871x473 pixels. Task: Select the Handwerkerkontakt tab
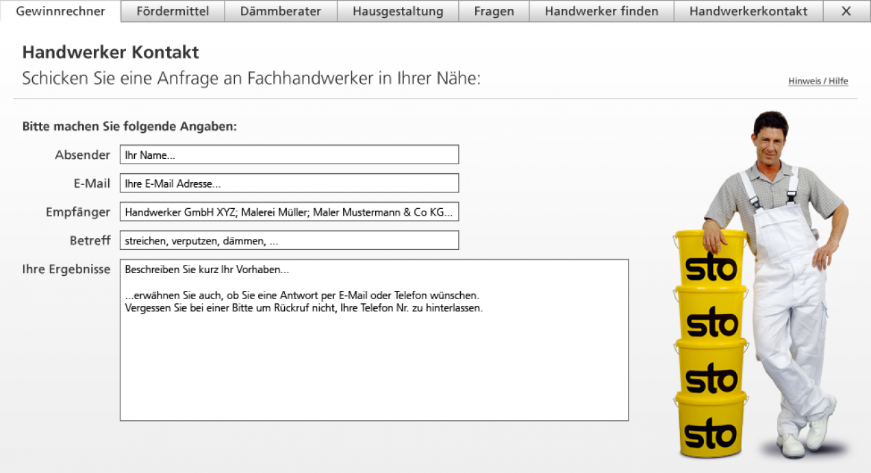pos(748,11)
